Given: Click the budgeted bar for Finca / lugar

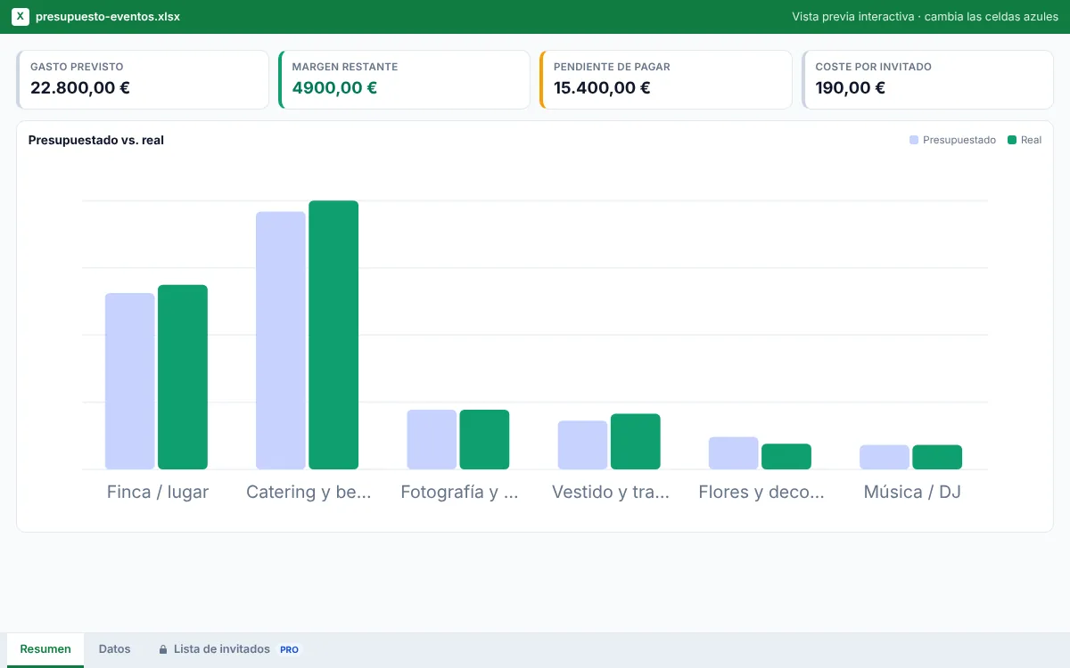Looking at the screenshot, I should pos(130,381).
